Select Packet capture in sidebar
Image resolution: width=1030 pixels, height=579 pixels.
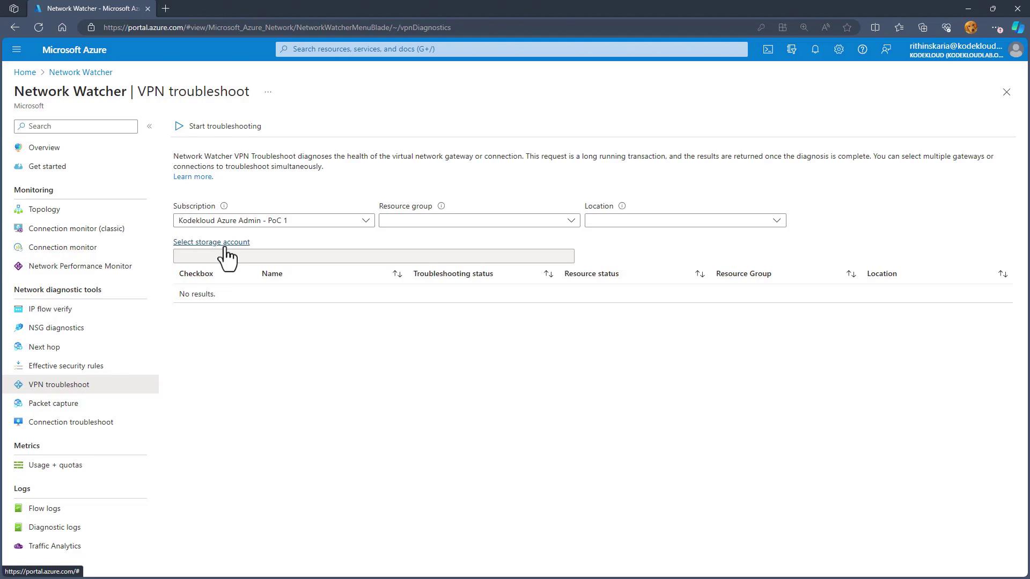point(53,403)
